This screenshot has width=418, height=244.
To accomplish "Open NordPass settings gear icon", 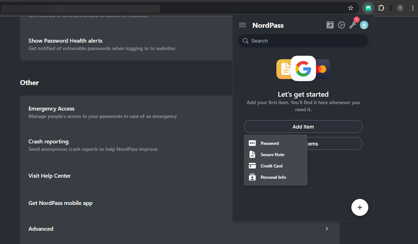I will (341, 25).
